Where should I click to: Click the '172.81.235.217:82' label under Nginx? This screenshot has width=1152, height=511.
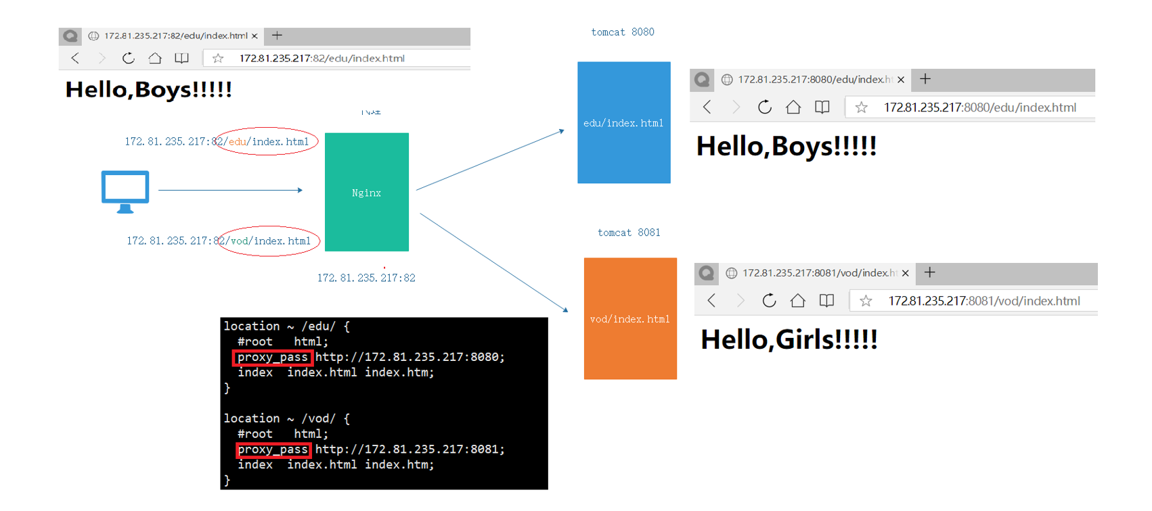pos(366,278)
